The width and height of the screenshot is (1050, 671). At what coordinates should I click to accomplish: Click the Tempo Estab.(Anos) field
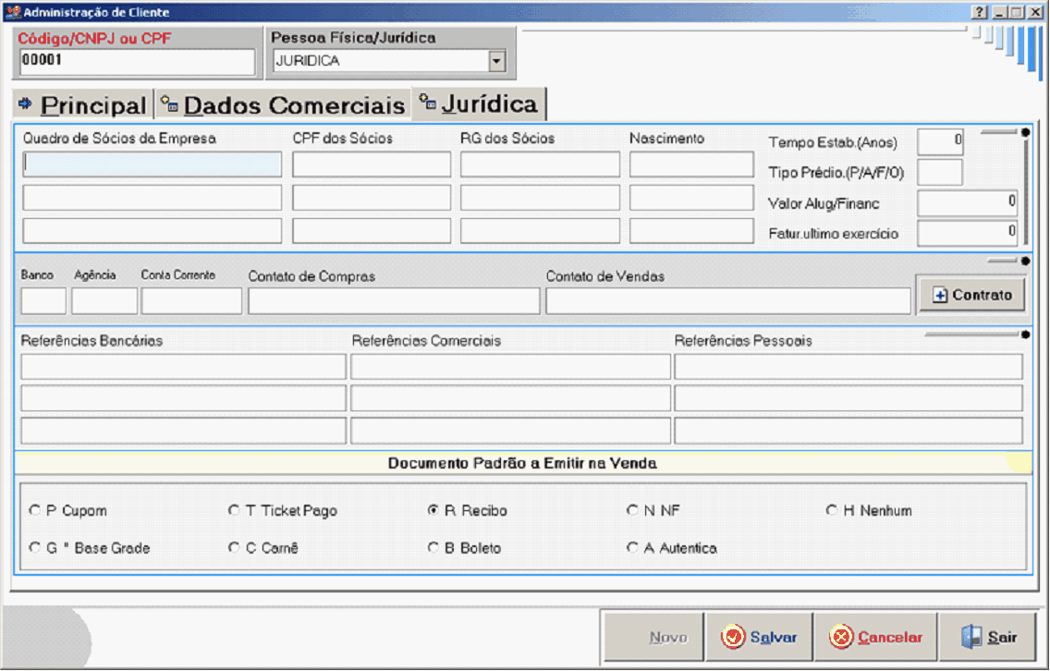click(x=941, y=142)
